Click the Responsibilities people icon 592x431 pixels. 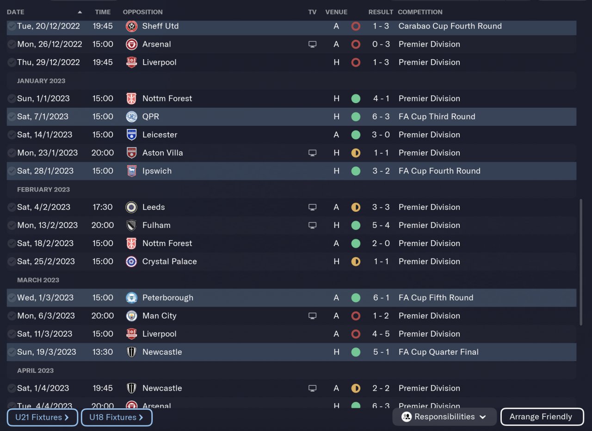point(407,417)
